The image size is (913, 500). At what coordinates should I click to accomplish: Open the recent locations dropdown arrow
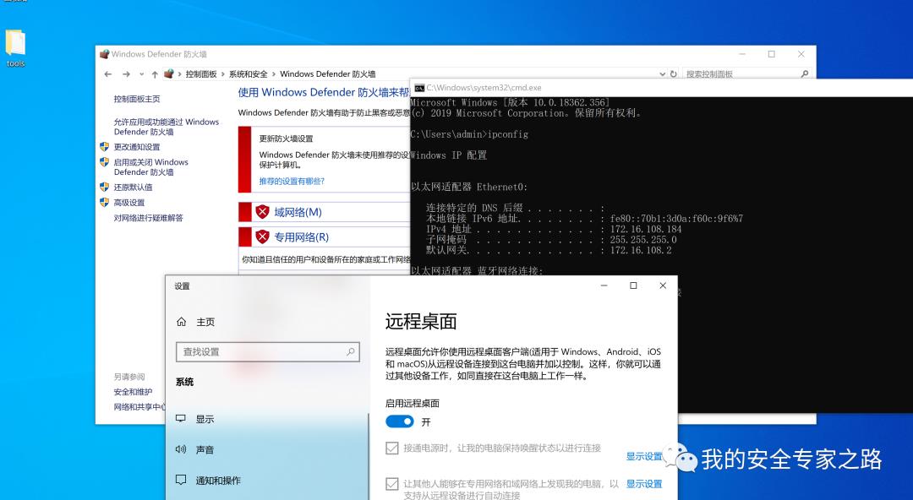click(141, 74)
